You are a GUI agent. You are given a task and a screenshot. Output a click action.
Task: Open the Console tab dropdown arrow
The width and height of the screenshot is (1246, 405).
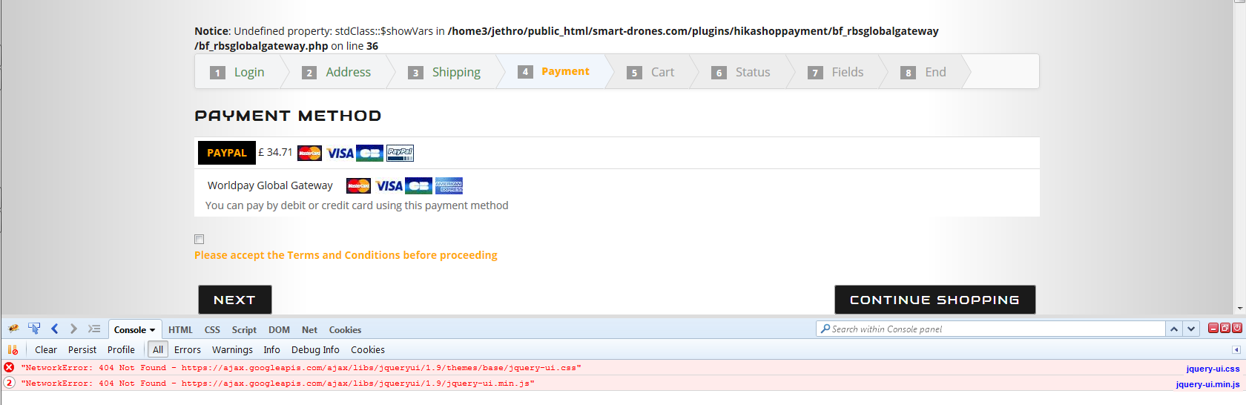pyautogui.click(x=152, y=330)
